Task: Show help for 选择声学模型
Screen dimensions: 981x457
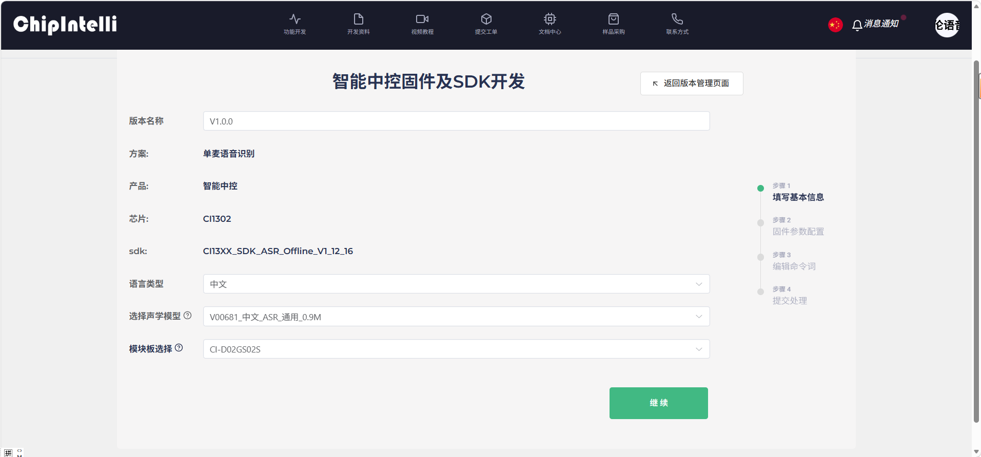Action: (188, 316)
